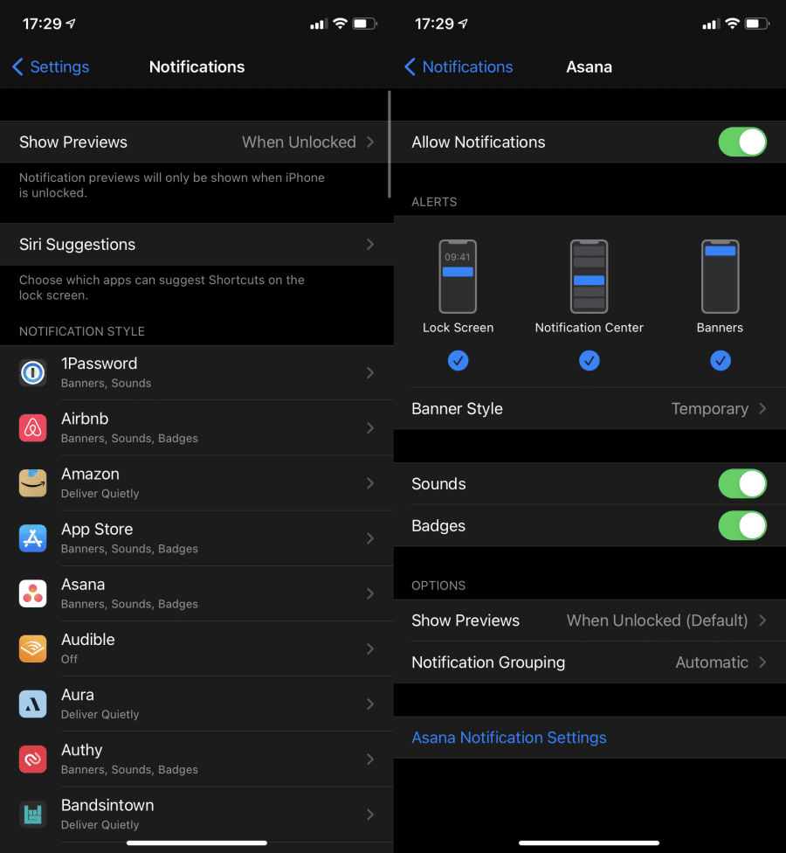Tap the 'Banners, Sounds' text under 1Password
The height and width of the screenshot is (853, 786).
point(106,383)
